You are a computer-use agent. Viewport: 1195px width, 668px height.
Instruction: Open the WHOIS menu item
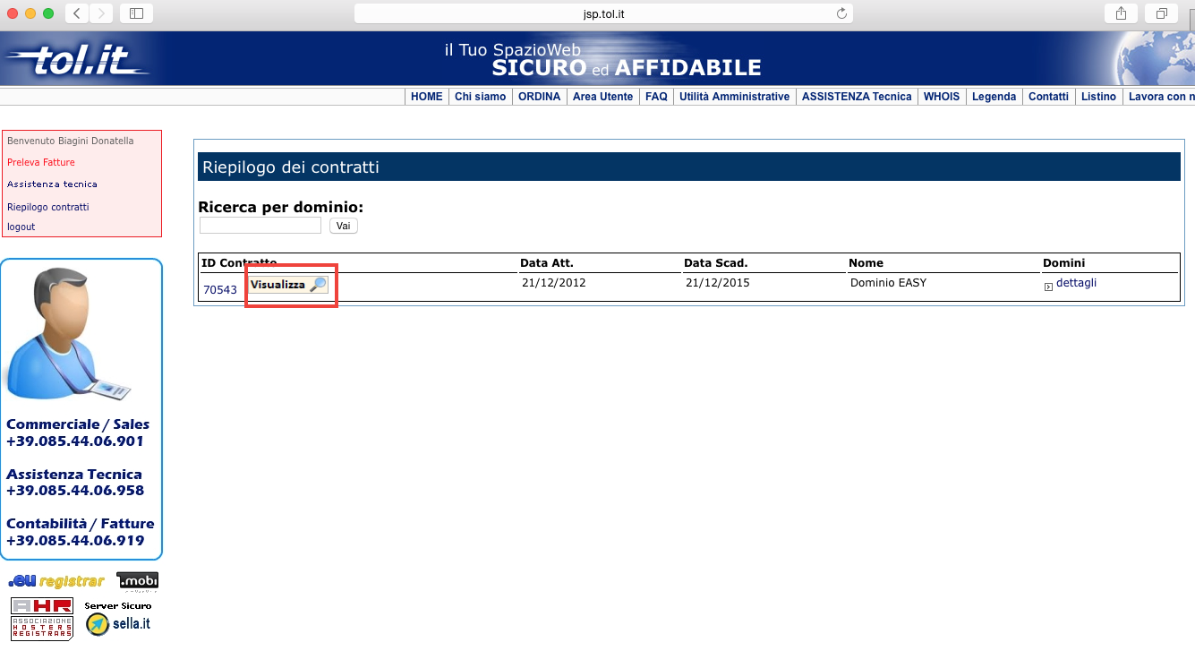941,97
